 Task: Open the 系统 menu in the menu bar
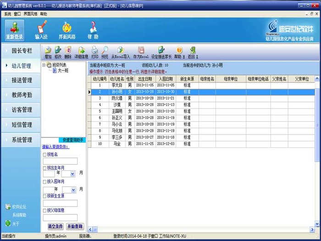[x=7, y=14]
